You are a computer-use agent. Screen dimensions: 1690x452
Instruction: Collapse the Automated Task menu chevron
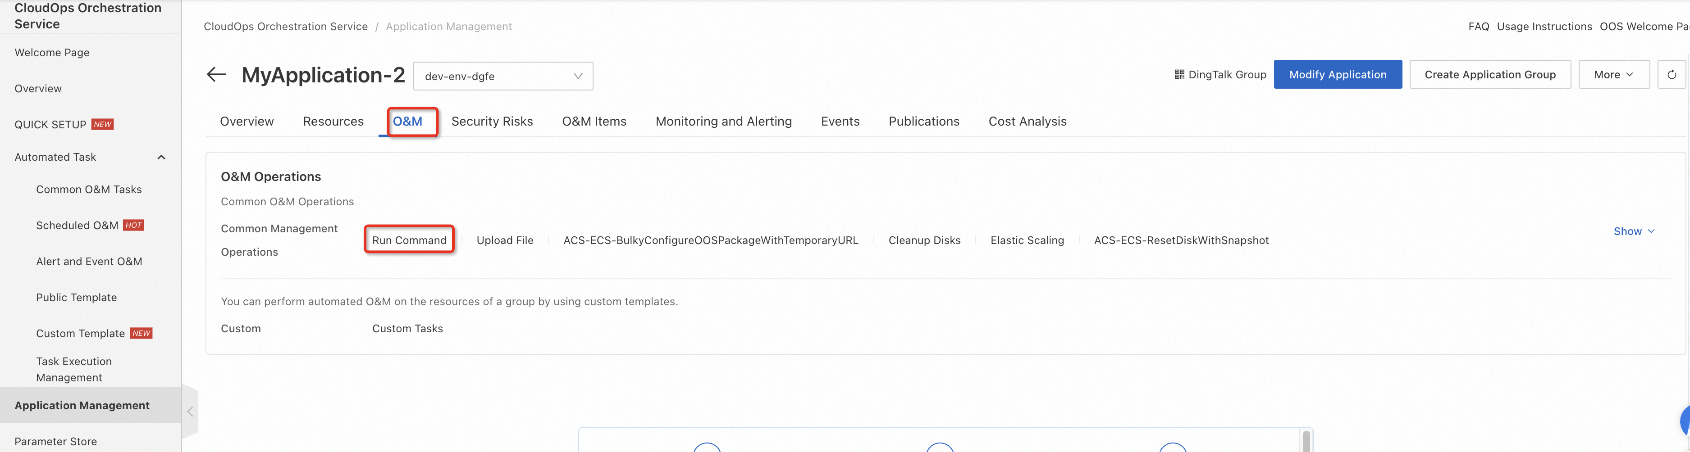(161, 157)
